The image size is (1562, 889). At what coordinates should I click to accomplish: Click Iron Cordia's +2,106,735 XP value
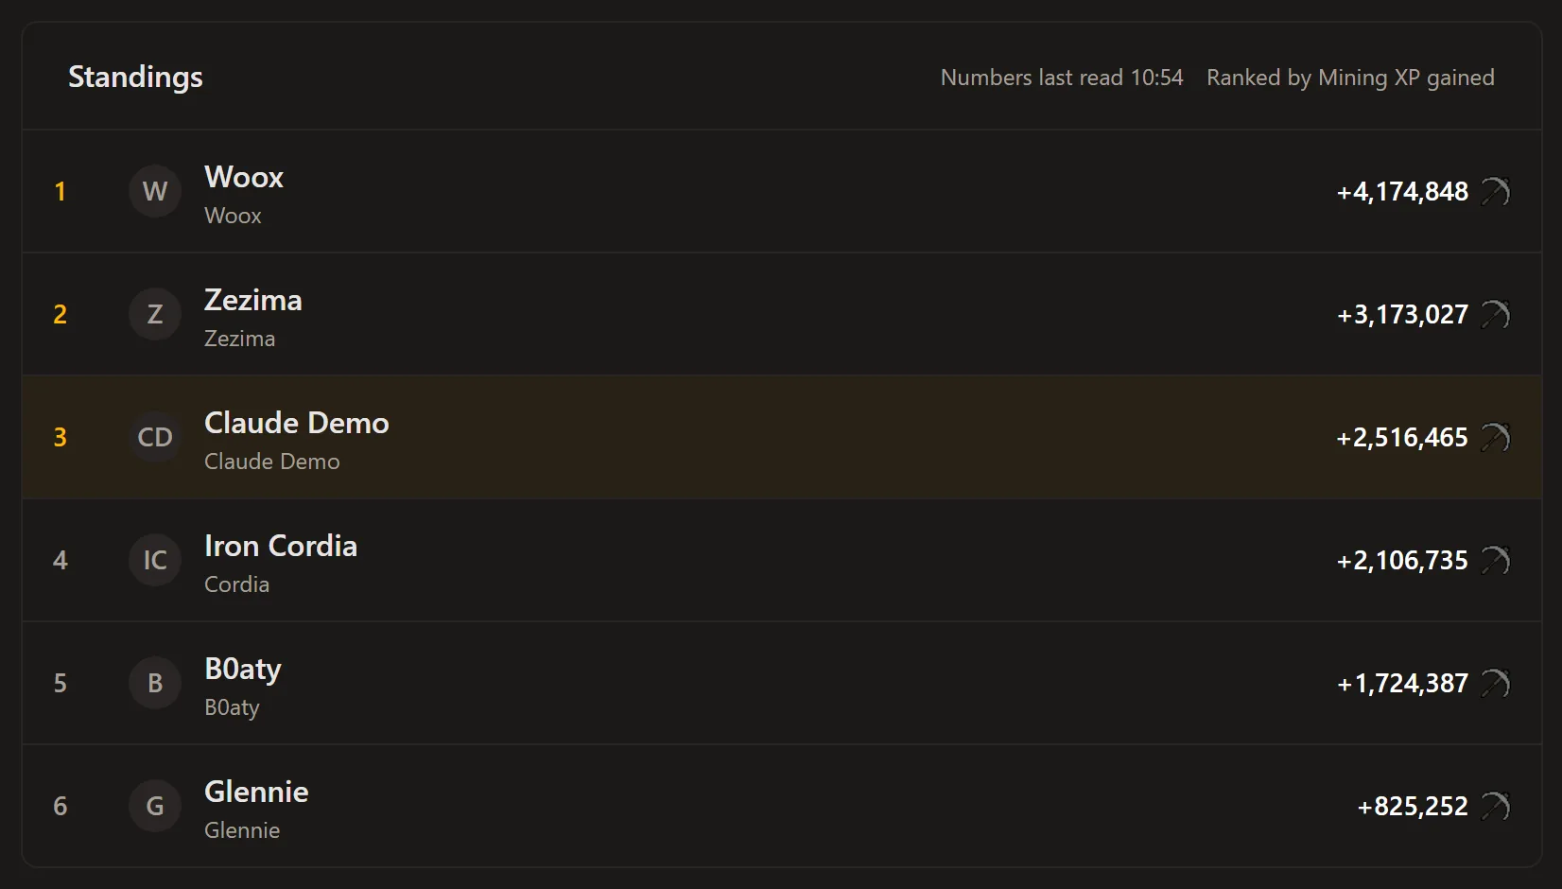pos(1402,560)
